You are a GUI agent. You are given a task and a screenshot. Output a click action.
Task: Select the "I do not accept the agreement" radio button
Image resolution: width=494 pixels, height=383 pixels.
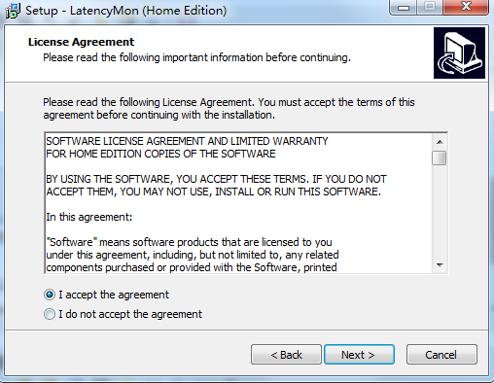click(50, 314)
